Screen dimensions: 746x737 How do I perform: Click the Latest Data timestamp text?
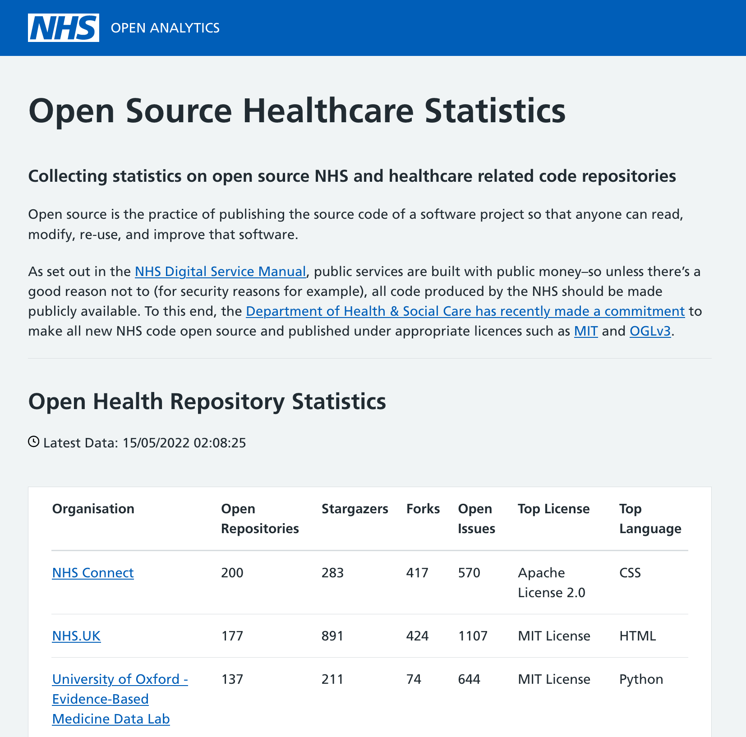(145, 443)
